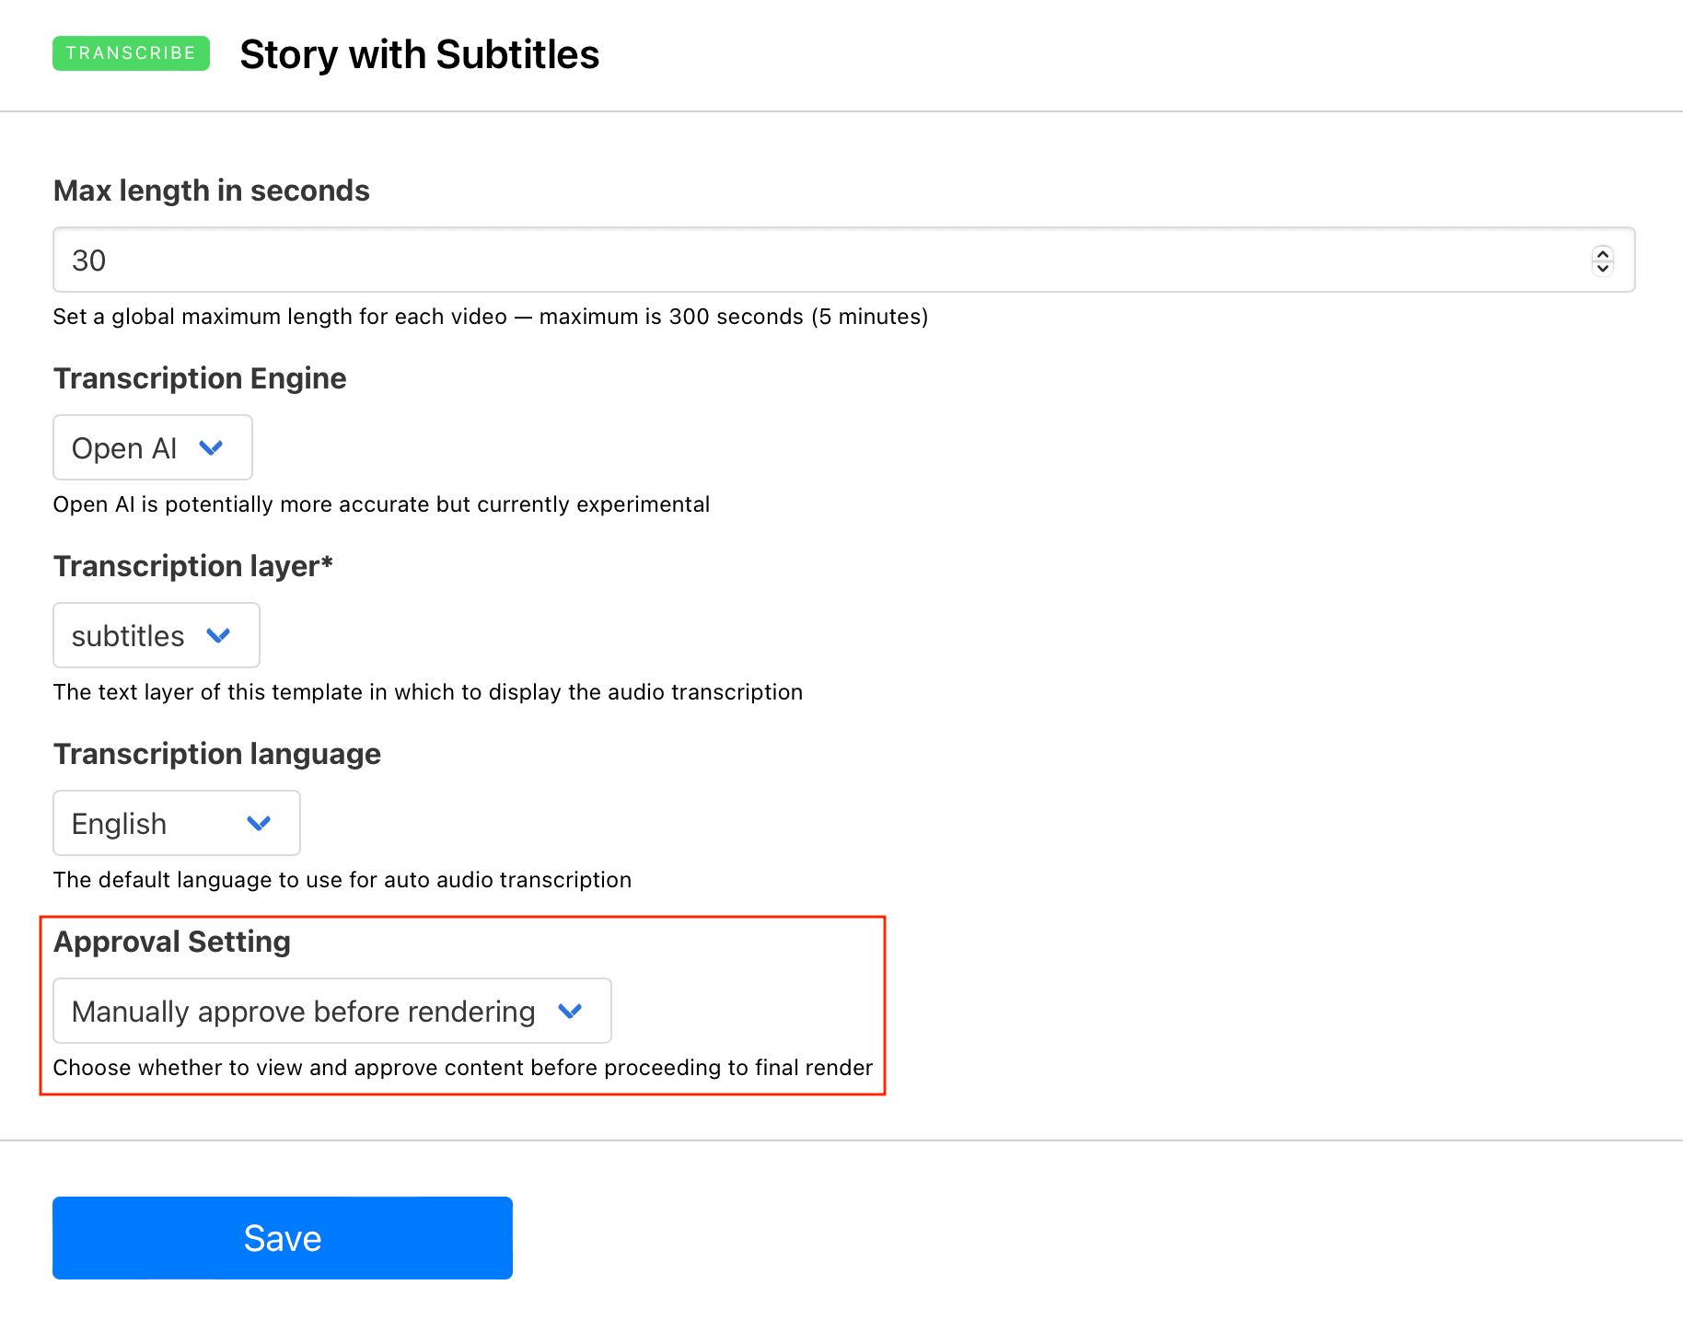This screenshot has height=1331, width=1683.
Task: Click the text layer description under subtitles
Action: pos(428,692)
